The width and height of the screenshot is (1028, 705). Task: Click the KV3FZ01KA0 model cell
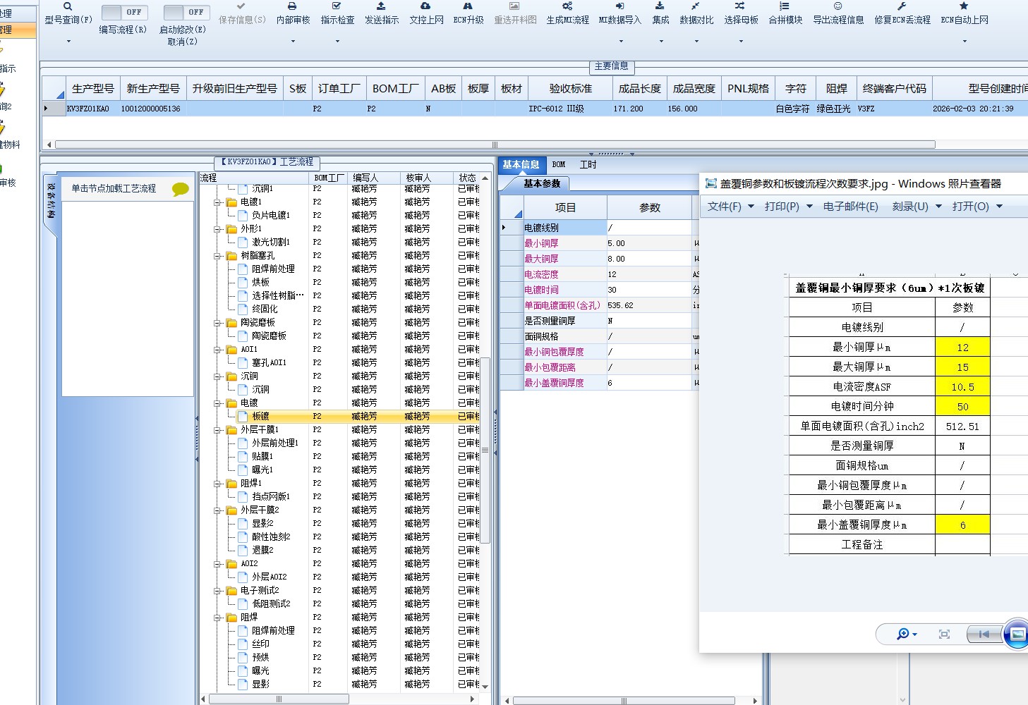click(93, 109)
